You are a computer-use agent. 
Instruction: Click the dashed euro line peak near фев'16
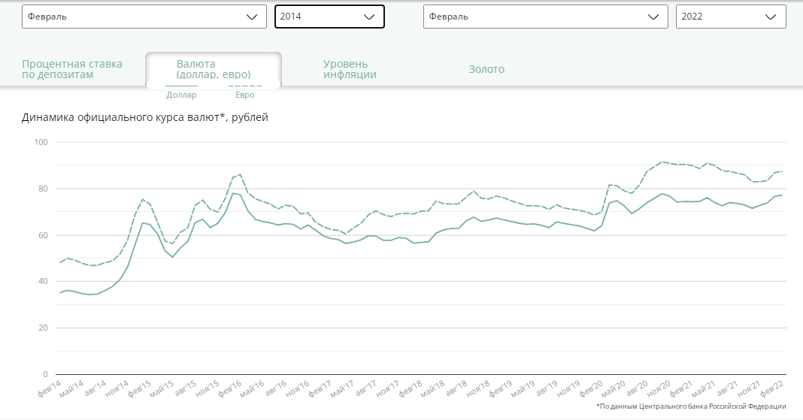click(x=240, y=174)
